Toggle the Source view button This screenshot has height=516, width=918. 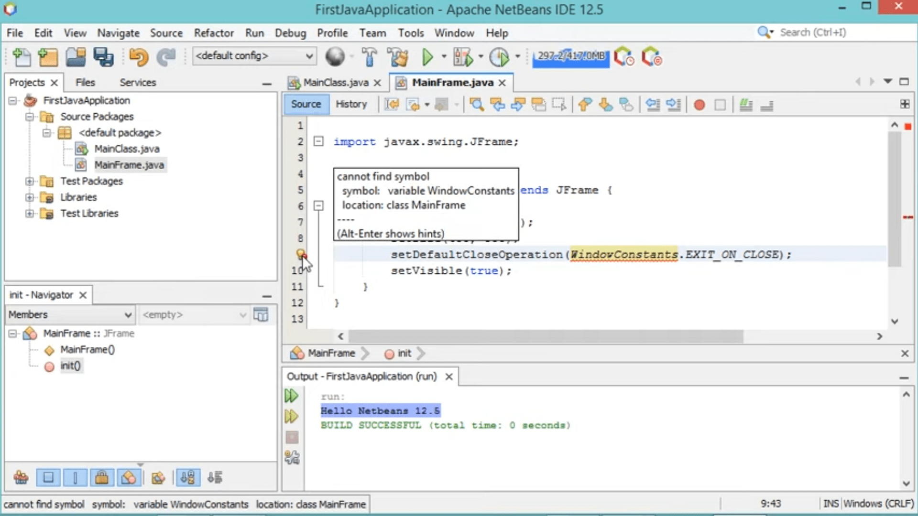coord(306,104)
